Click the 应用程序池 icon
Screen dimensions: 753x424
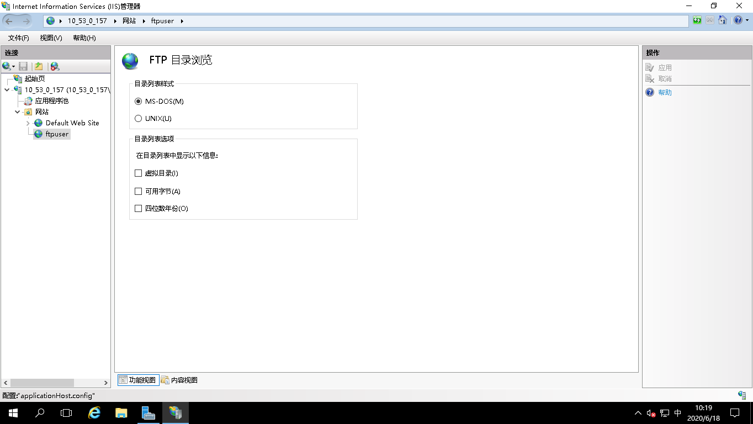pyautogui.click(x=28, y=101)
